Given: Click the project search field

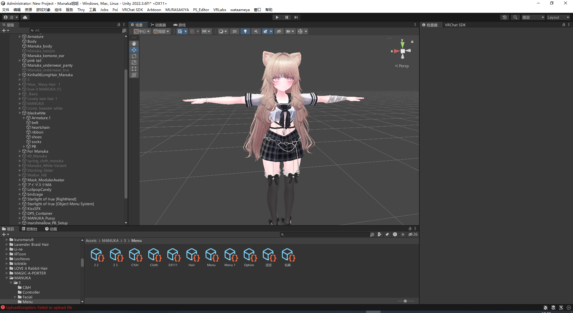Looking at the screenshot, I should coord(324,234).
